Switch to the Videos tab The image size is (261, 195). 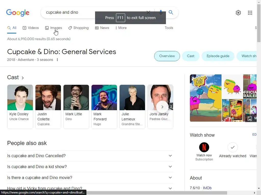[x=31, y=28]
